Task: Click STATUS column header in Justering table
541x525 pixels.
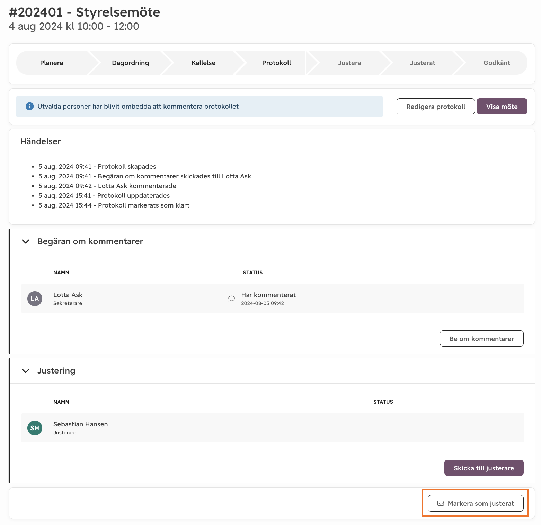Action: [x=383, y=402]
